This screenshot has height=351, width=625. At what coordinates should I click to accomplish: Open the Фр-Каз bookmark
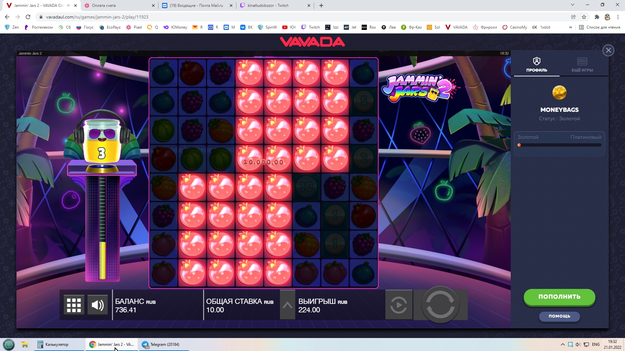pyautogui.click(x=411, y=27)
